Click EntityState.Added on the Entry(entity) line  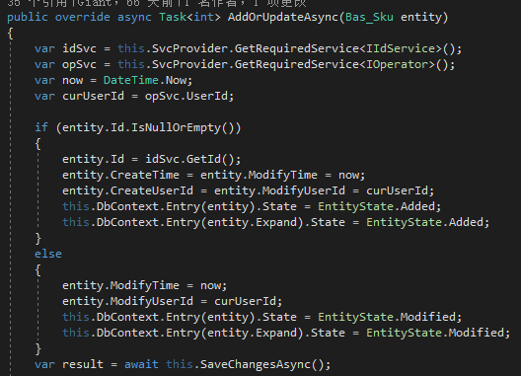pyautogui.click(x=379, y=206)
